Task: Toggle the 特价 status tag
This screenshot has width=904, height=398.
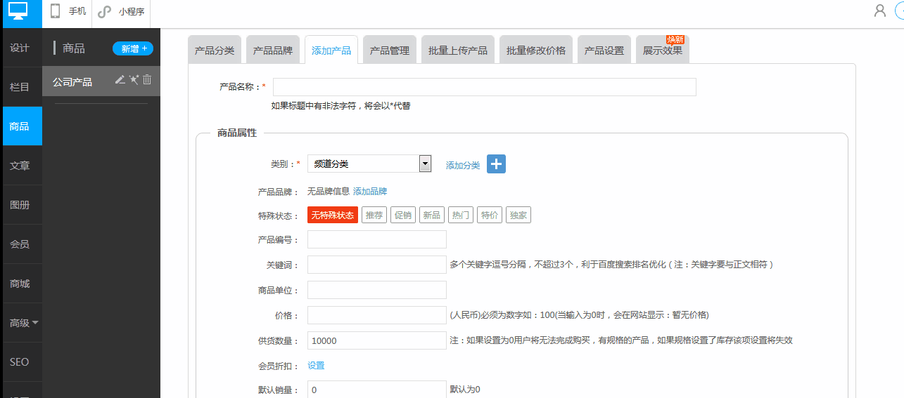Action: (x=489, y=215)
